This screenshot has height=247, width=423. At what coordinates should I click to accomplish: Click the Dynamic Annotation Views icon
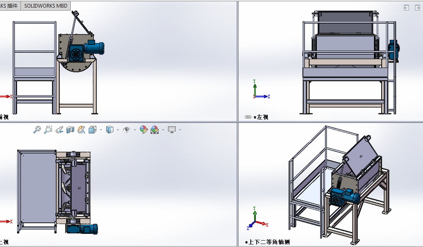(x=81, y=130)
